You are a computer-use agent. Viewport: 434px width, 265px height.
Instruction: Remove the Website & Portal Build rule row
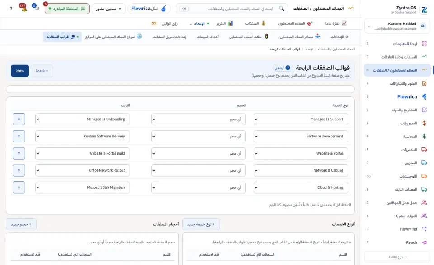click(x=19, y=154)
